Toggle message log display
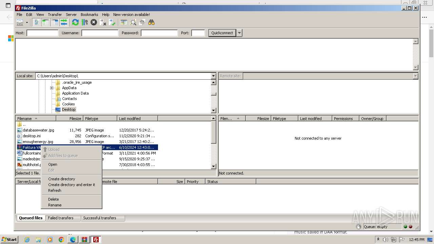 (36, 22)
